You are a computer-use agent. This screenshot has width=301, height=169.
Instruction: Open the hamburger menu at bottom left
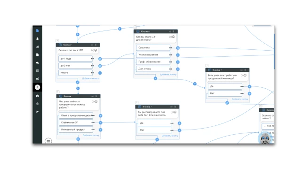[48, 141]
